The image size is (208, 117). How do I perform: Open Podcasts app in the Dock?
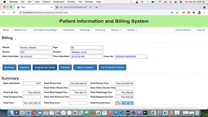[139, 113]
